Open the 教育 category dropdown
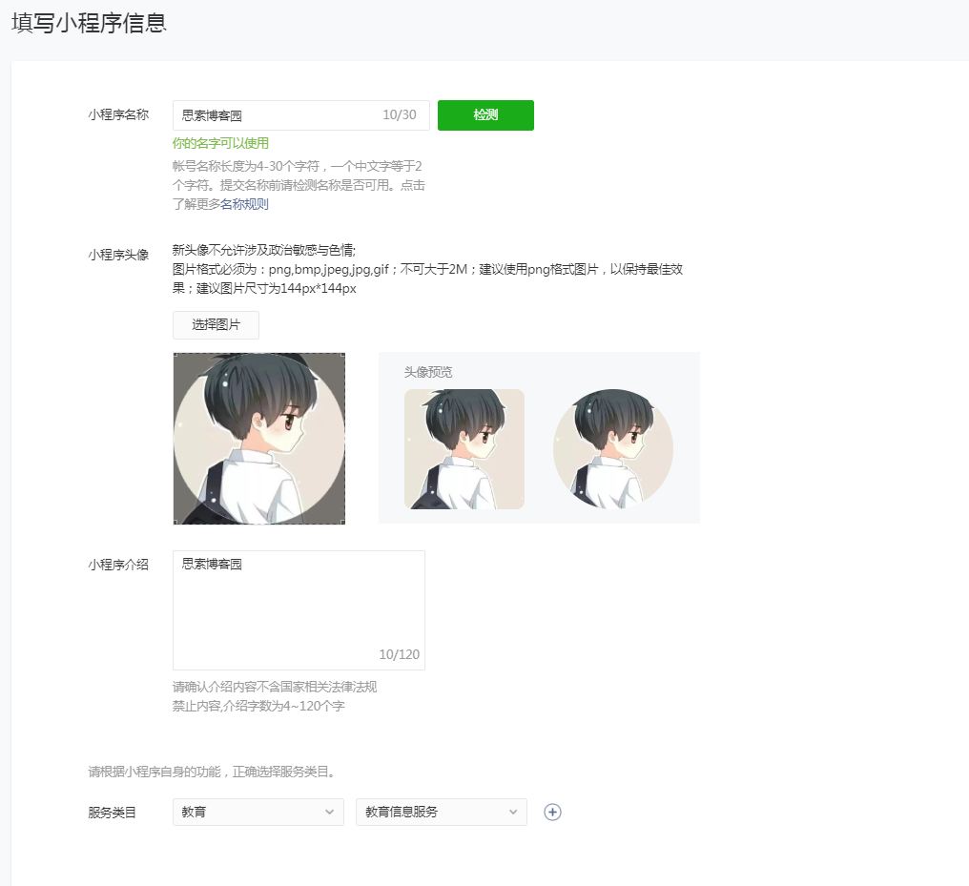 [258, 812]
